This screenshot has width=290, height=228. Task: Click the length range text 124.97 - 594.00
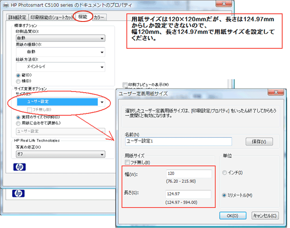click(x=181, y=202)
